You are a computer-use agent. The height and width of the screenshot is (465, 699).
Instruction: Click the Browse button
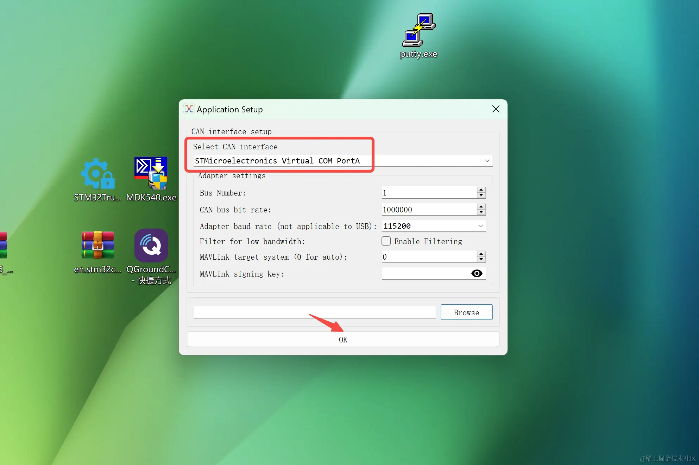click(466, 312)
